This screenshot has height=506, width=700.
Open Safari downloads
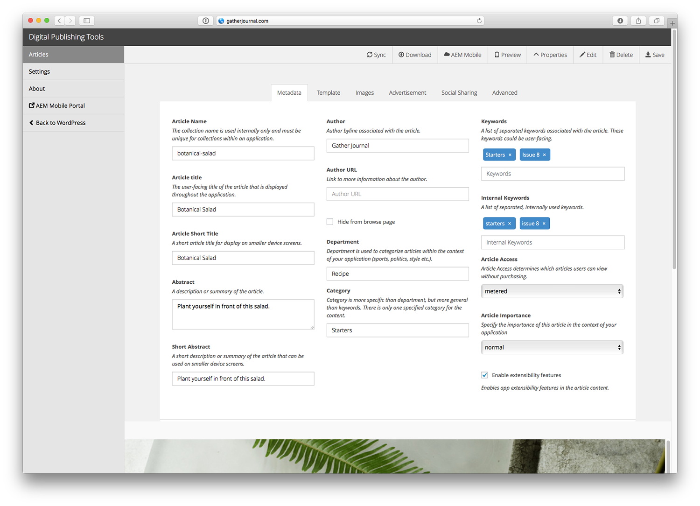(x=620, y=21)
